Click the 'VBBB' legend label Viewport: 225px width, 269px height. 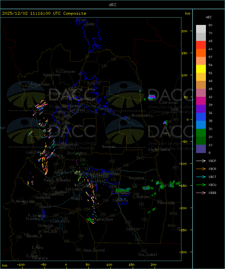click(x=212, y=193)
